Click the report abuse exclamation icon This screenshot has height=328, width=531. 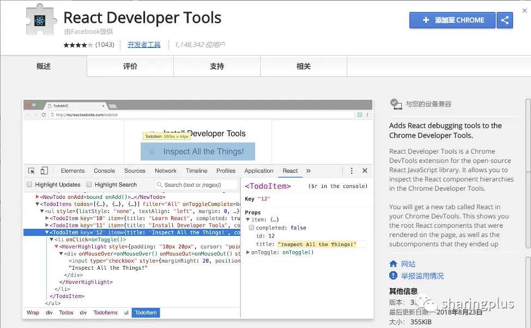point(393,276)
